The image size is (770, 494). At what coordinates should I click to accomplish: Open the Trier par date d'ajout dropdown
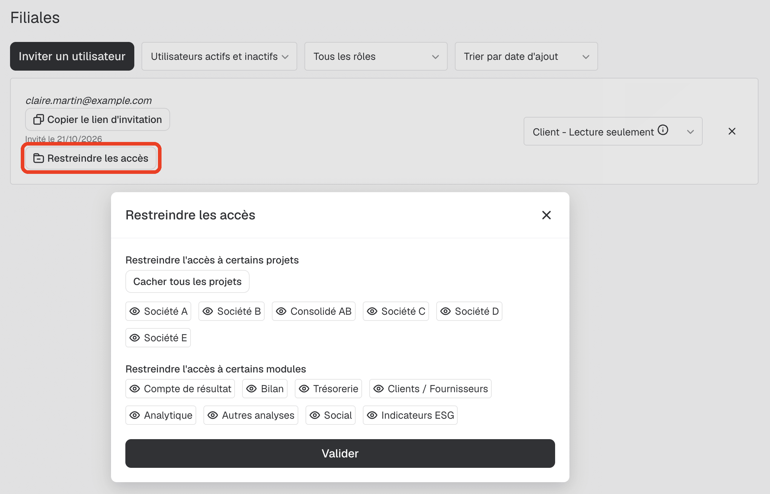[526, 56]
